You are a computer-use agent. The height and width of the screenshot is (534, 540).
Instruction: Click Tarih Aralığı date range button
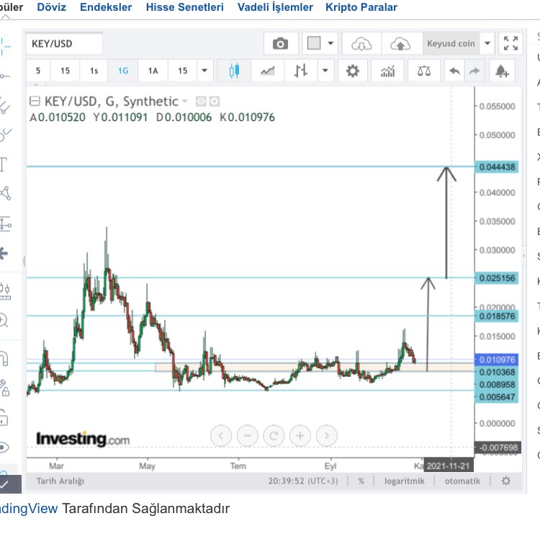pyautogui.click(x=60, y=481)
